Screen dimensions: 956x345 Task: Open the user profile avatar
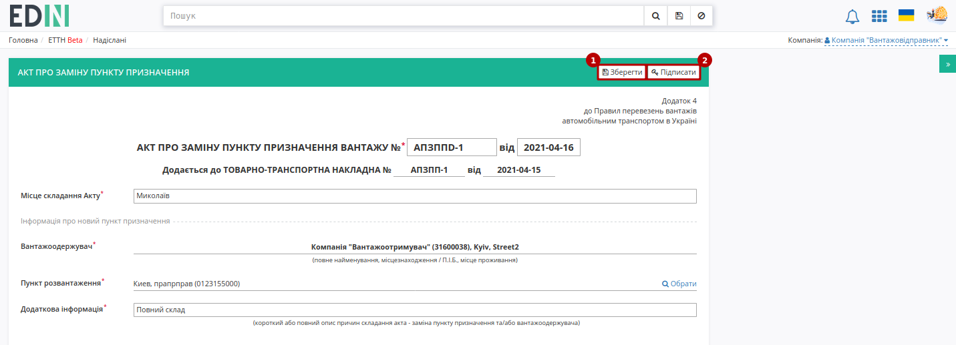click(937, 15)
